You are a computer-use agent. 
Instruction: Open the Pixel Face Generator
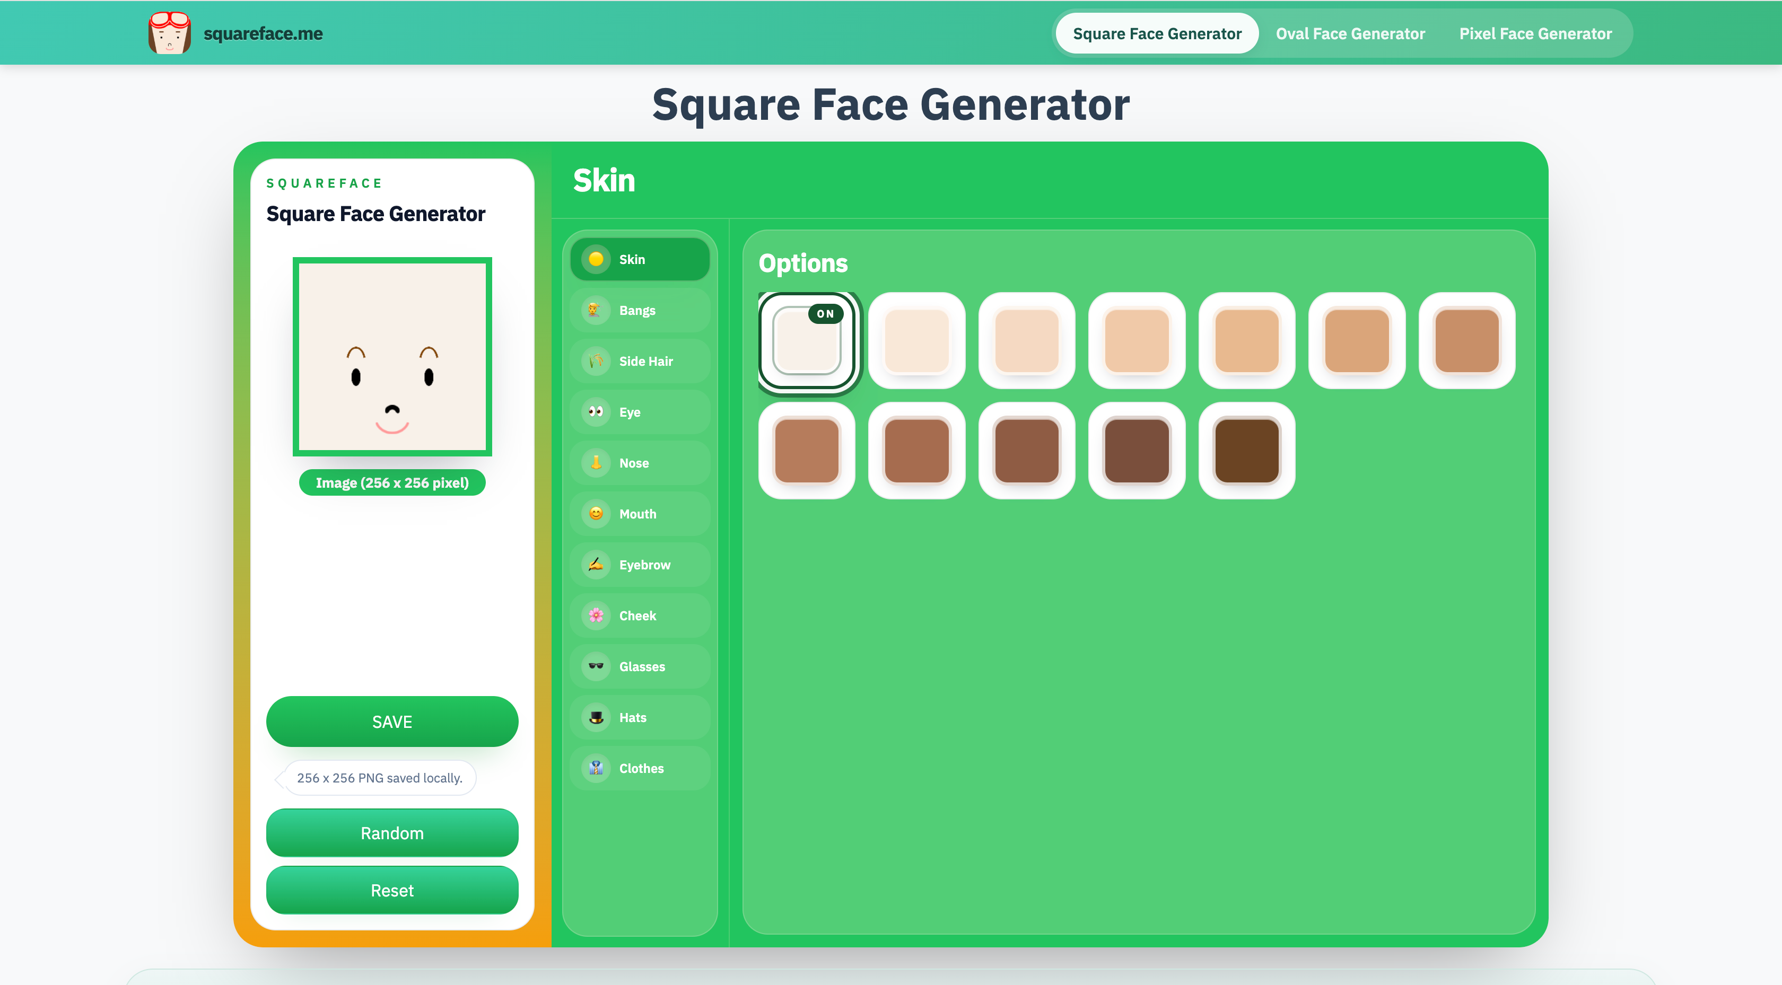1535,32
